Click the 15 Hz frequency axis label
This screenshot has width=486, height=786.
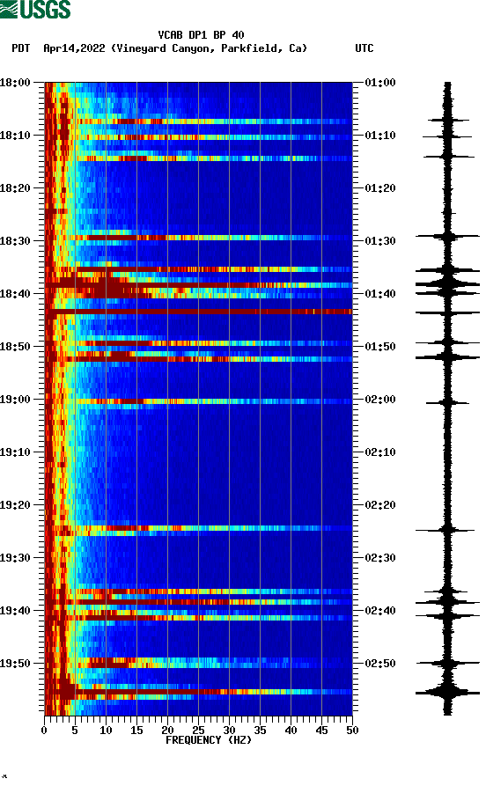(x=136, y=731)
